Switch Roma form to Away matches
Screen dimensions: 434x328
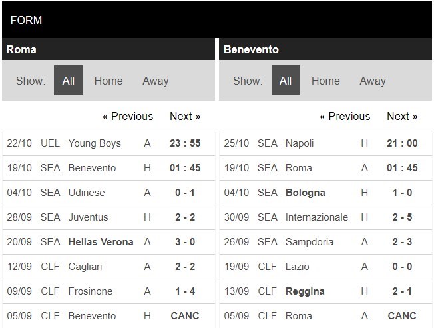click(x=156, y=81)
